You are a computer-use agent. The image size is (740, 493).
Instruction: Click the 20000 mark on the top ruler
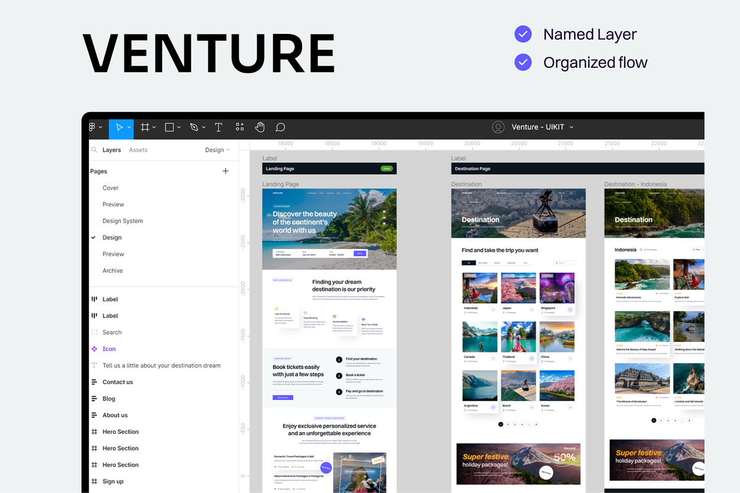click(472, 143)
